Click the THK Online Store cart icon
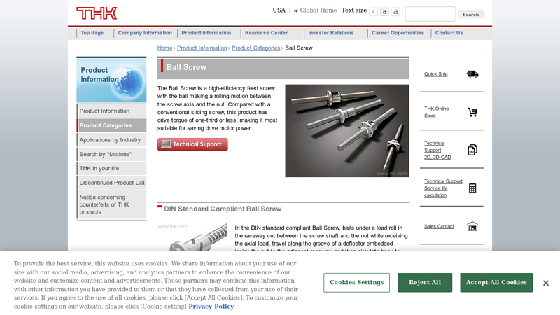The image size is (560, 315). coord(472,112)
